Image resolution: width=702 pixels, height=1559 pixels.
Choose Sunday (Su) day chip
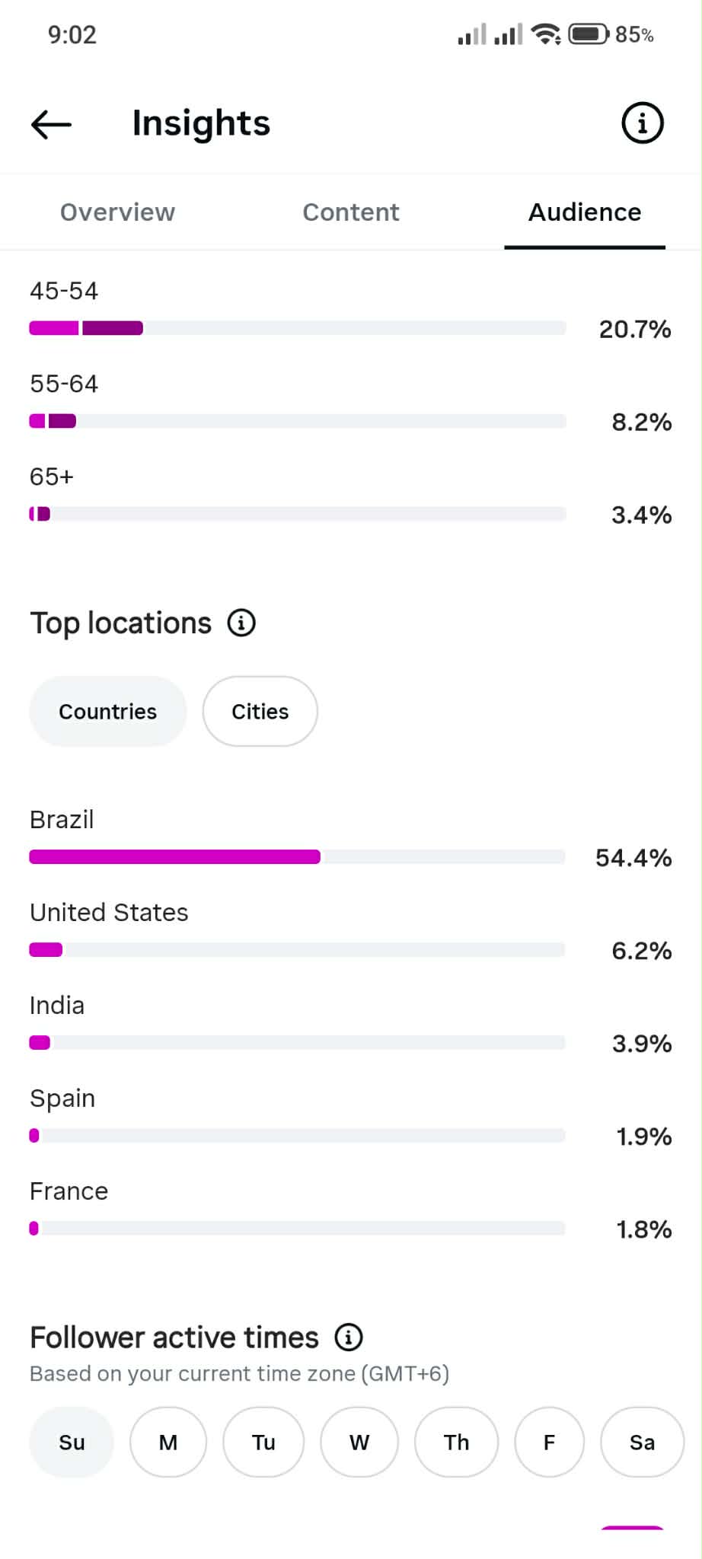pyautogui.click(x=72, y=1442)
